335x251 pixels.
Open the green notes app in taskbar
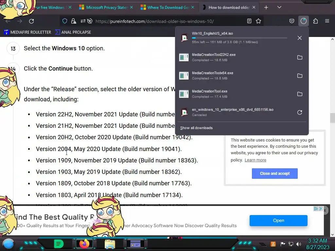(59, 244)
